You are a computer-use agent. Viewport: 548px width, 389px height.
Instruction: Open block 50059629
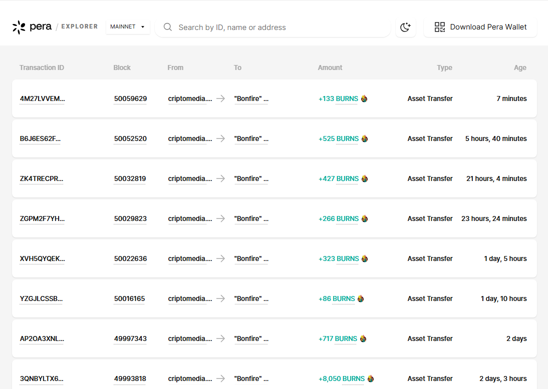(x=130, y=98)
